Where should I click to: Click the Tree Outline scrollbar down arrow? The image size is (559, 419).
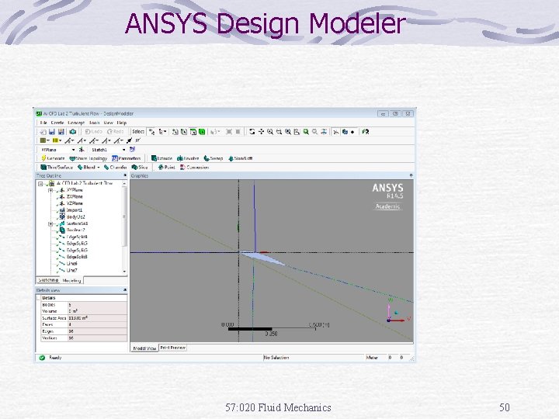click(124, 272)
